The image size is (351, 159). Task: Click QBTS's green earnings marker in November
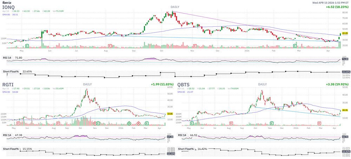click(272, 123)
